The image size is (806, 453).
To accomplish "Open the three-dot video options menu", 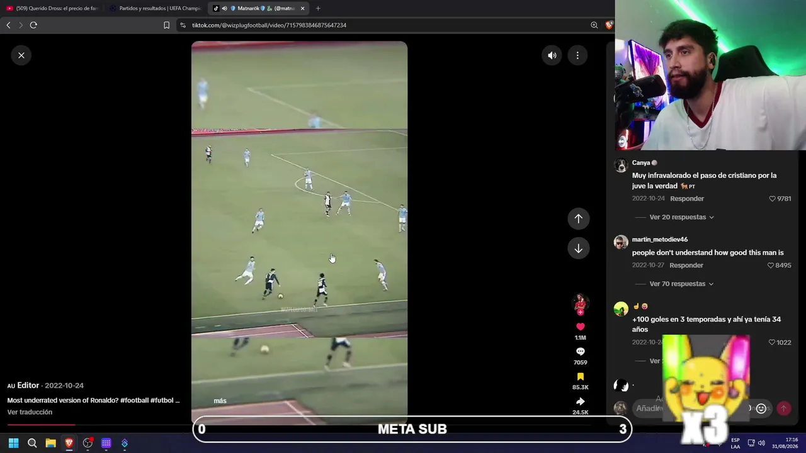I will 577,55.
